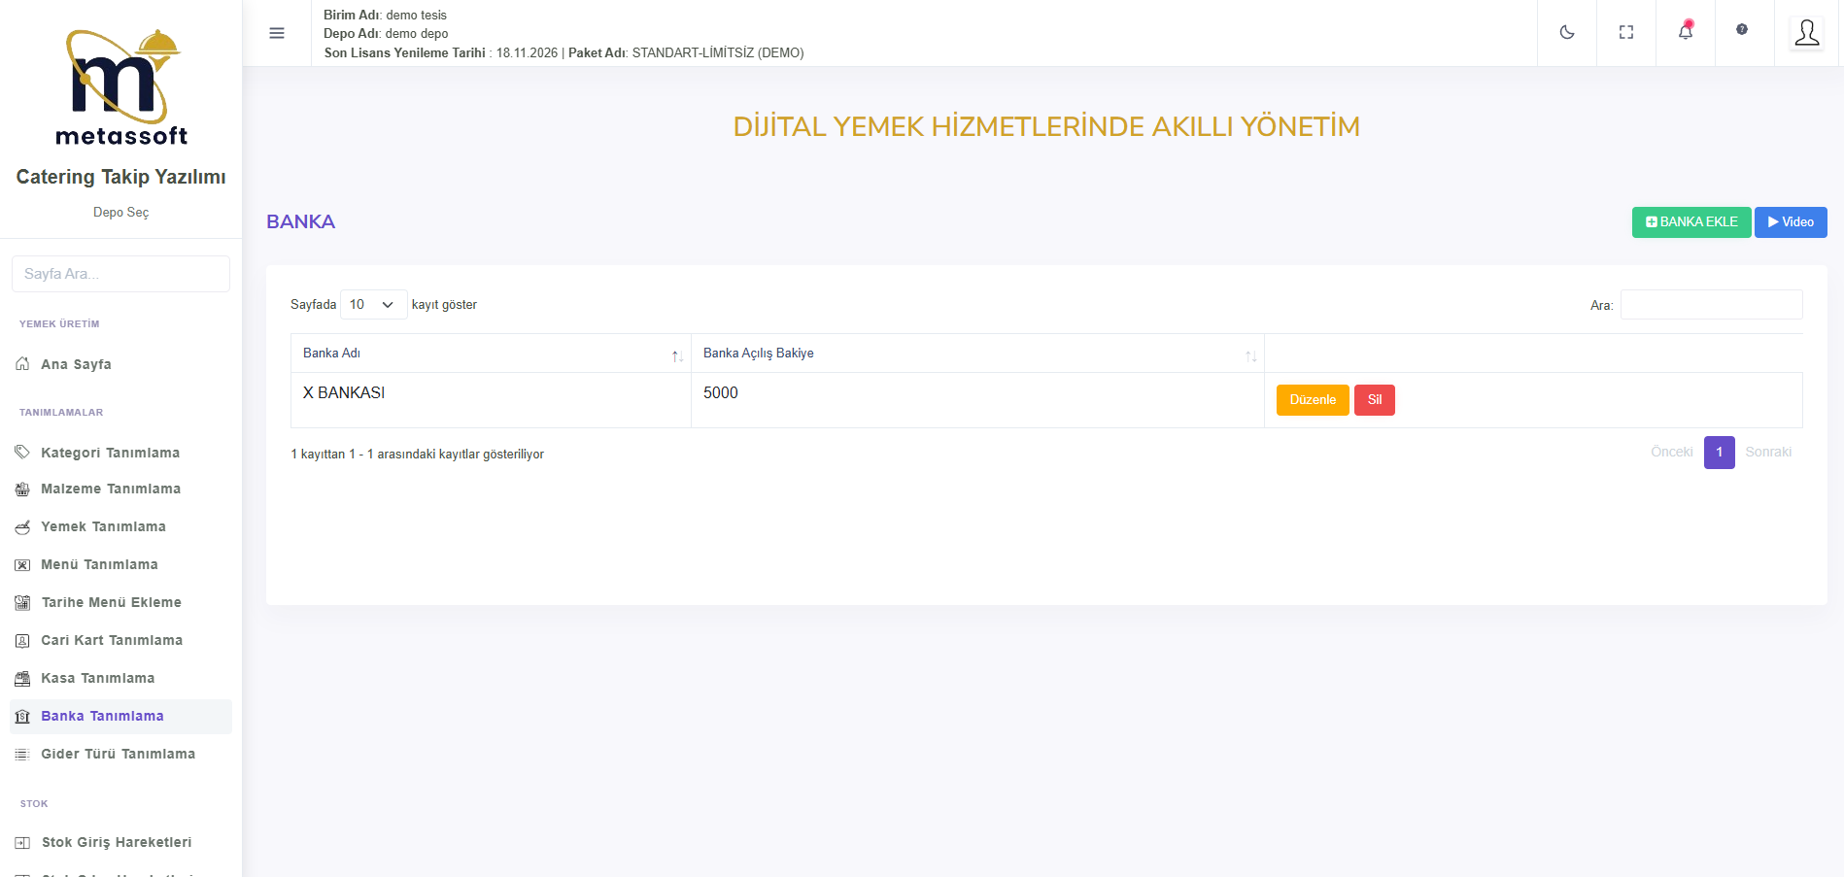Sort by Banka Açılış Bakiye column
Screen dimensions: 1844x877
point(976,354)
